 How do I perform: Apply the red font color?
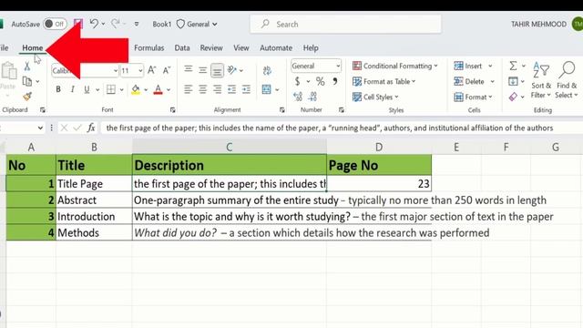pos(158,89)
